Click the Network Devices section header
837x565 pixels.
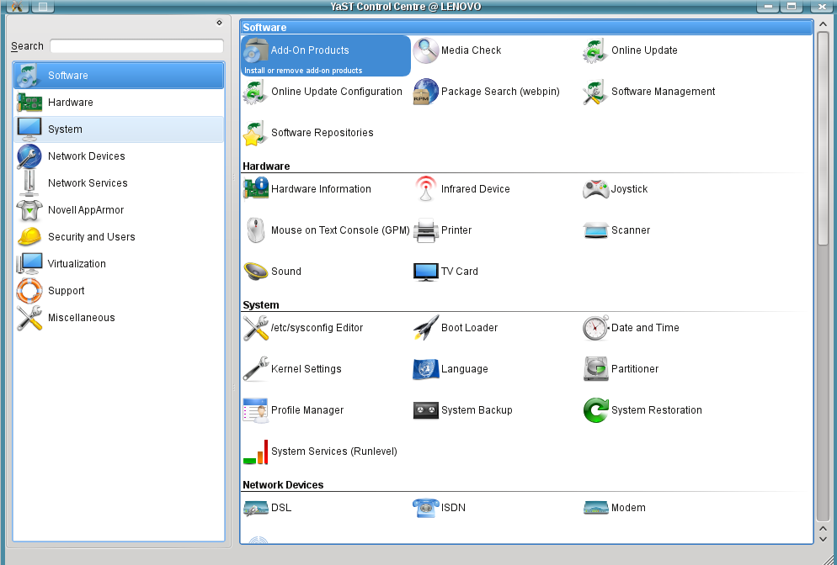pyautogui.click(x=283, y=485)
